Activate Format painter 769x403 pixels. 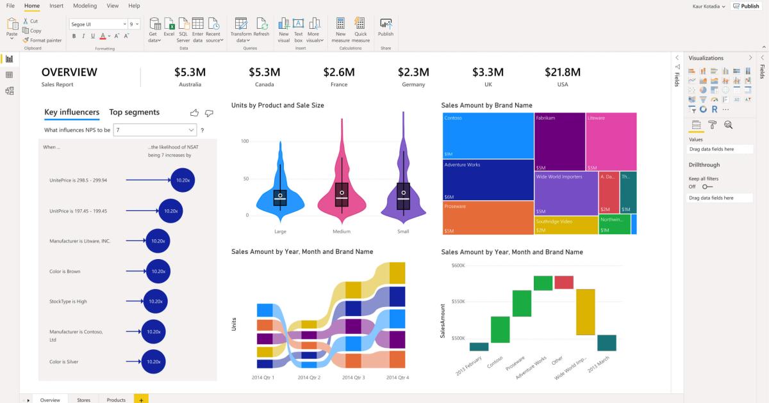(x=42, y=40)
